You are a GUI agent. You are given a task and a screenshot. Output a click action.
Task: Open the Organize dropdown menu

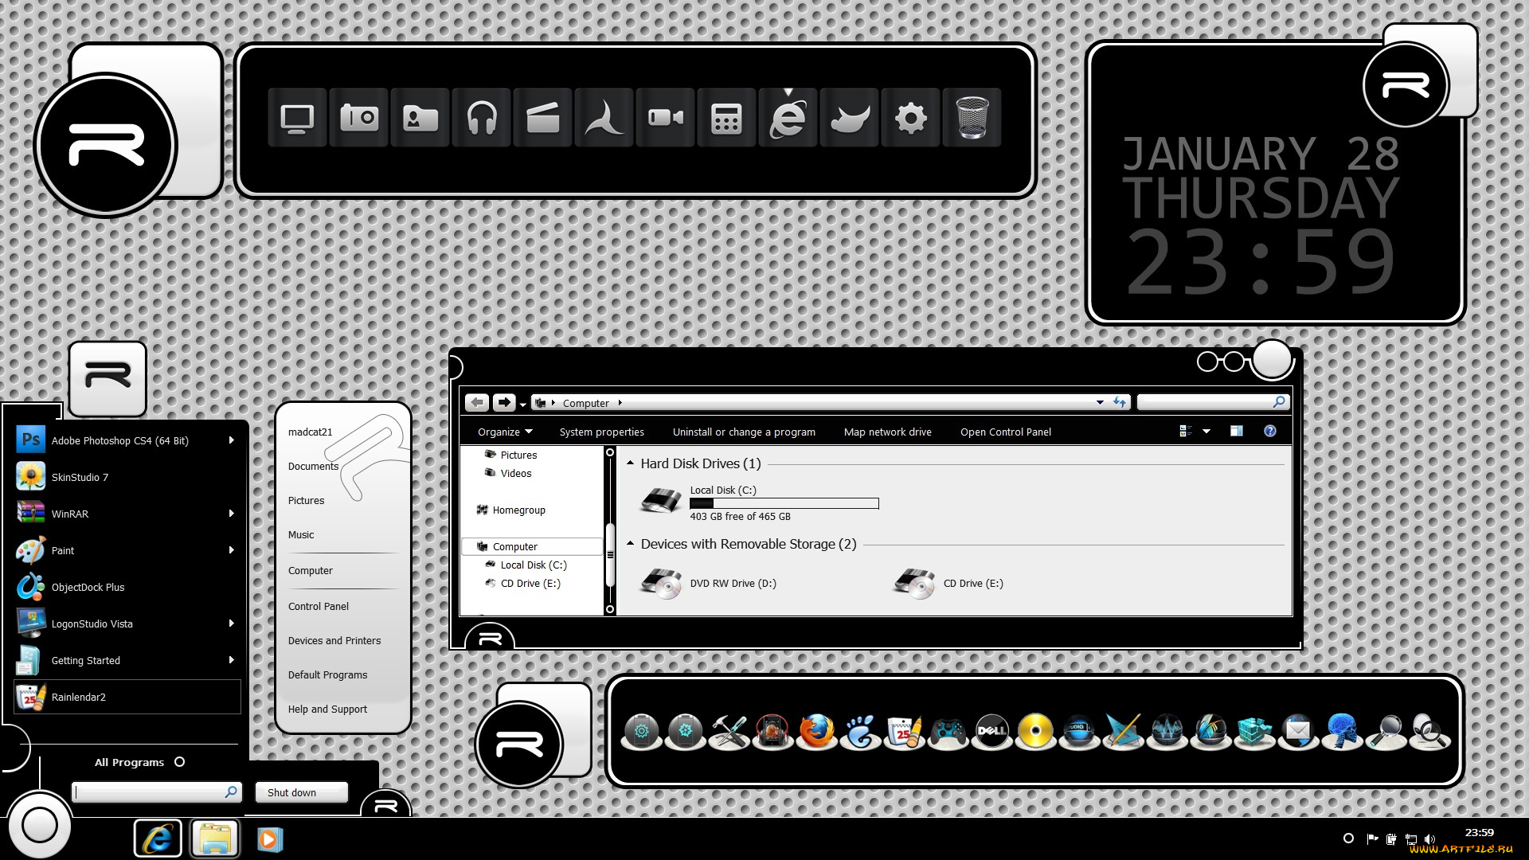tap(505, 432)
